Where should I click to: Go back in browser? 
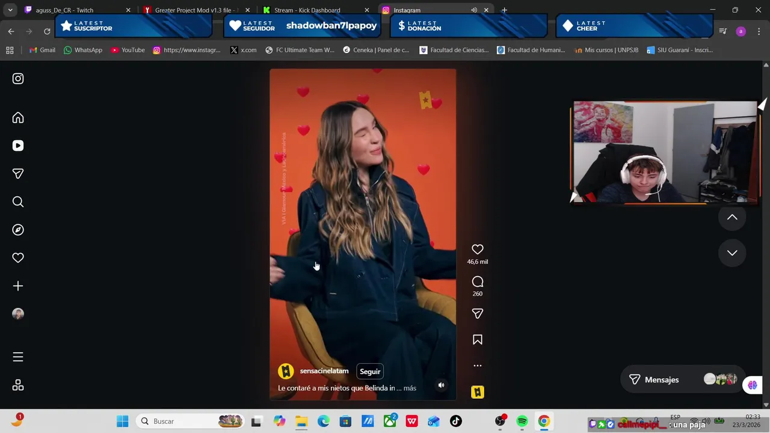pyautogui.click(x=11, y=31)
